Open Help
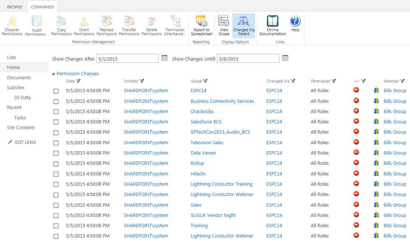Image resolution: width=410 pixels, height=243 pixels. (x=295, y=23)
